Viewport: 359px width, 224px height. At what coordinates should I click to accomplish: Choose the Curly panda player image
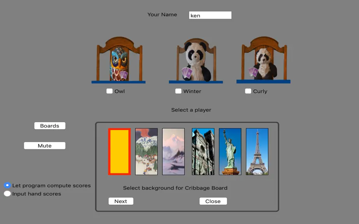pos(263,60)
